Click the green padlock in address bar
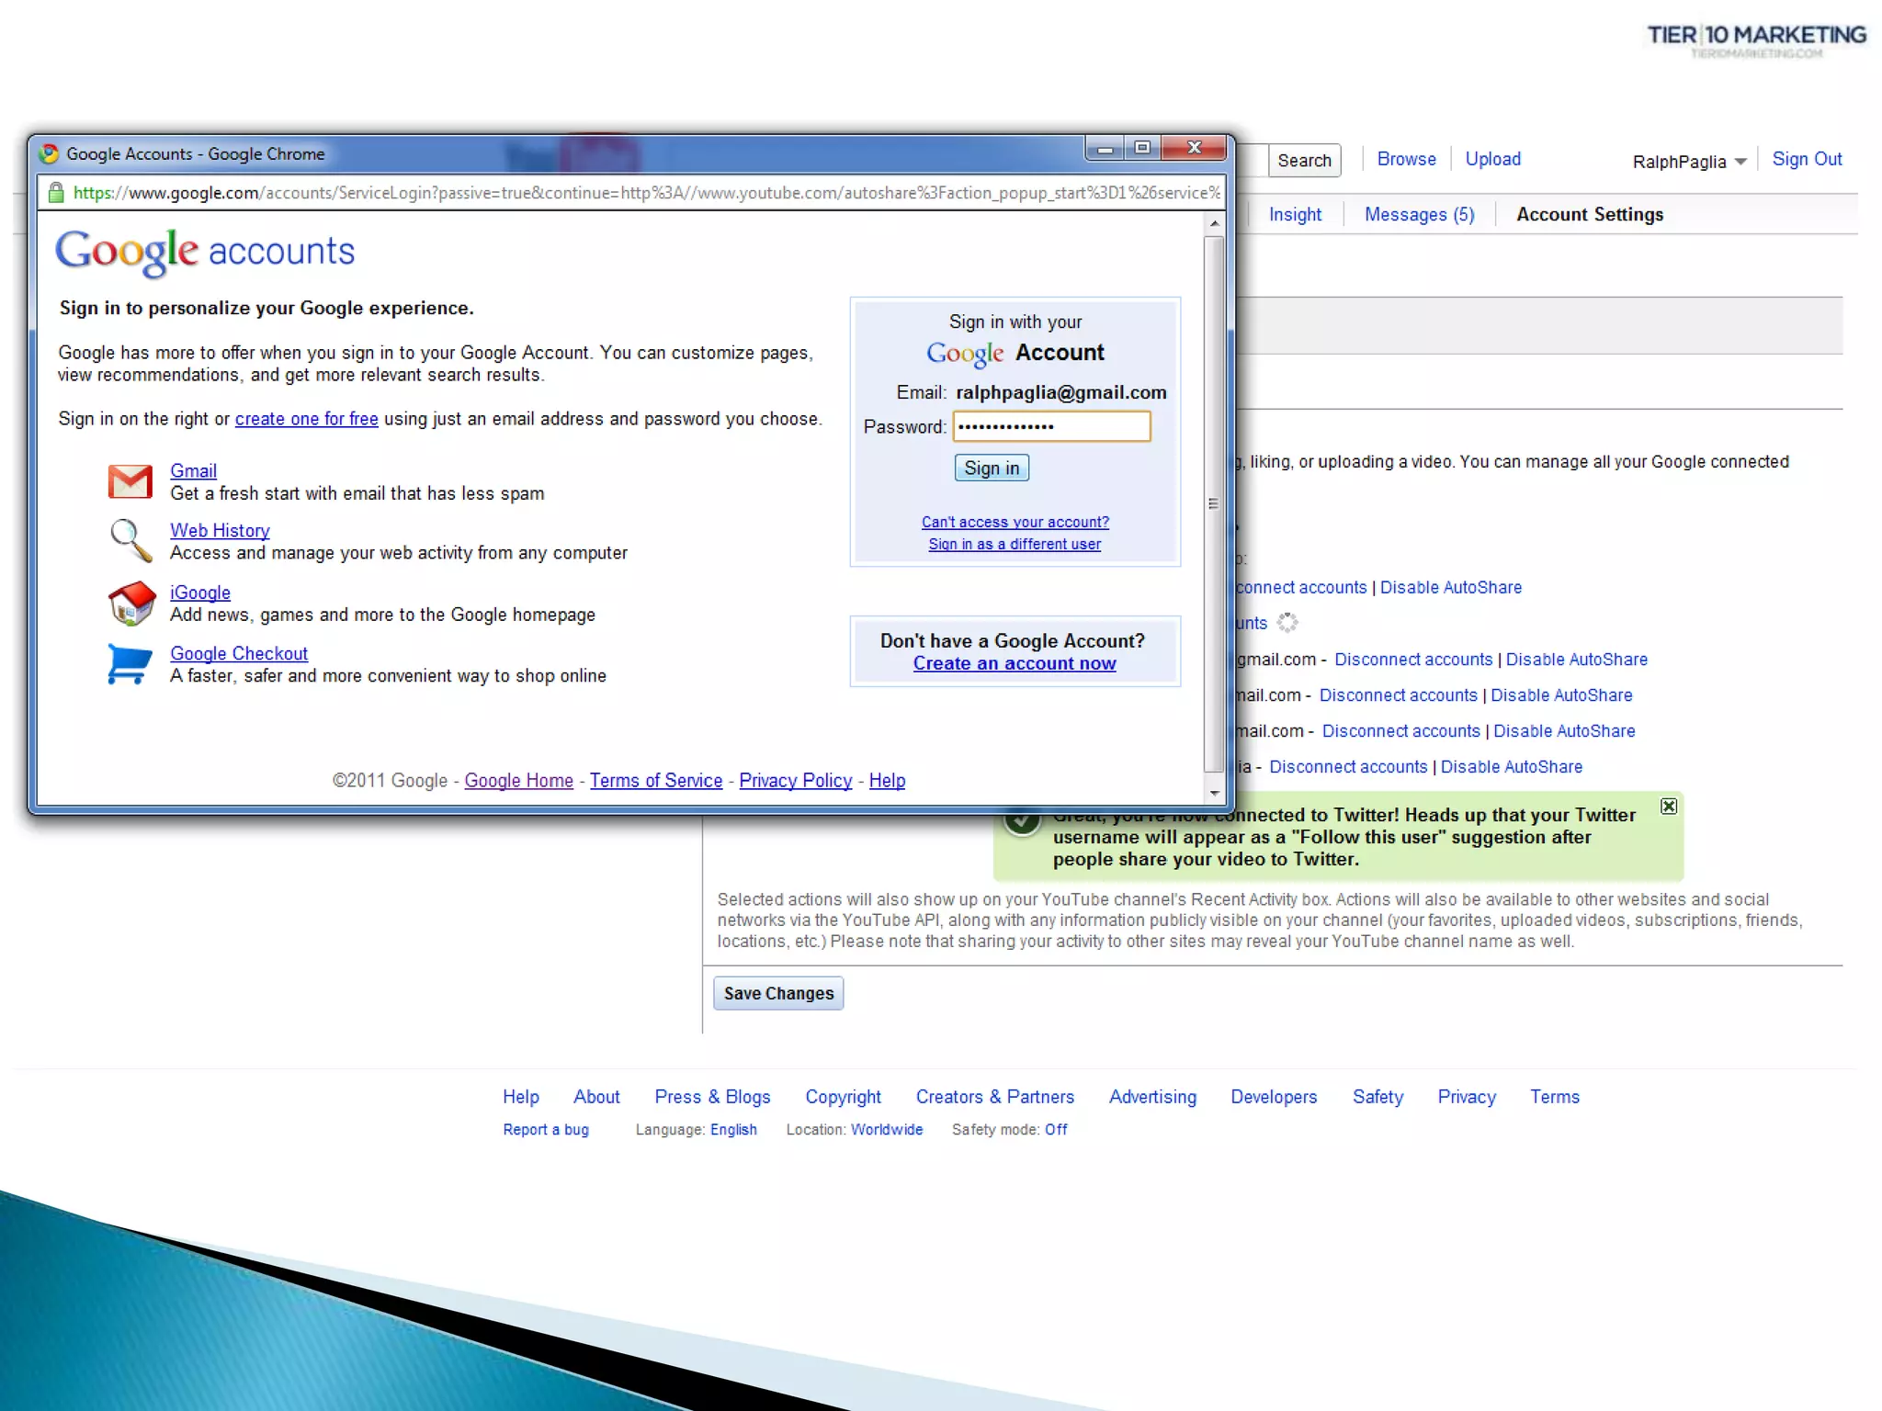The image size is (1882, 1411). pos(56,193)
